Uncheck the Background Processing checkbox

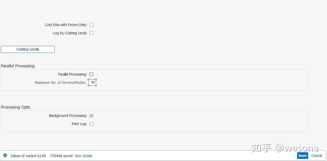[91, 116]
